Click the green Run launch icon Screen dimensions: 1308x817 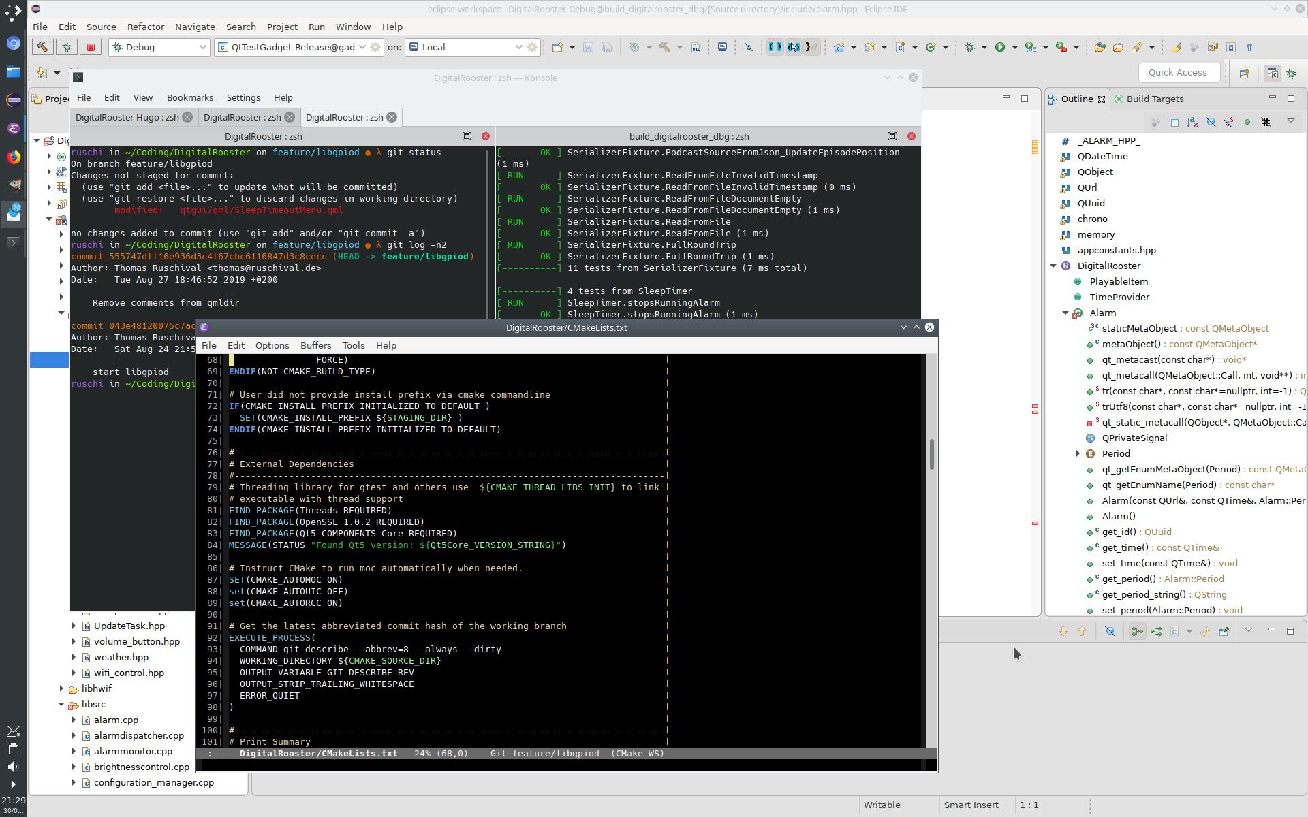tap(999, 47)
